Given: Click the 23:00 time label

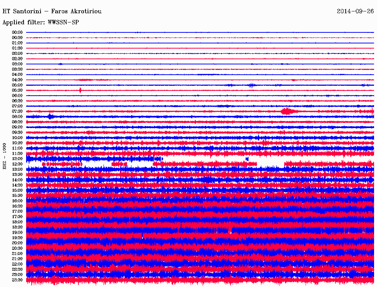Looking at the screenshot, I should point(17,275).
